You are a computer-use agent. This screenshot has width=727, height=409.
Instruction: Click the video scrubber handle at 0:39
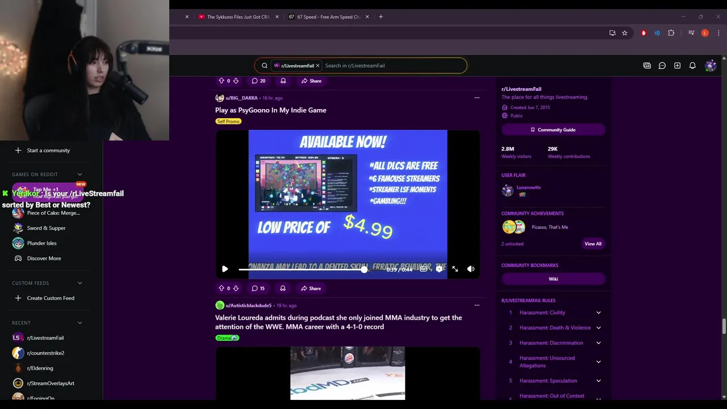tap(364, 269)
